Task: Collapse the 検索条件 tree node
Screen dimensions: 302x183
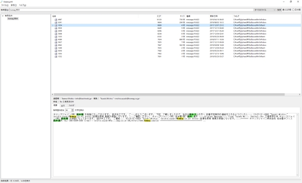Action: pyautogui.click(x=3, y=16)
